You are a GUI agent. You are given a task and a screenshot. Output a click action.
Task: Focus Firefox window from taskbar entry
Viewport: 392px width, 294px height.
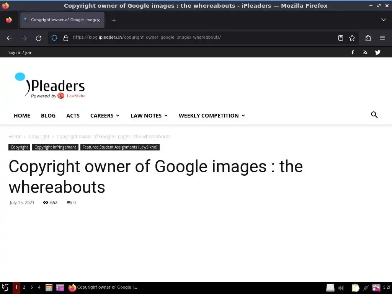point(103,287)
